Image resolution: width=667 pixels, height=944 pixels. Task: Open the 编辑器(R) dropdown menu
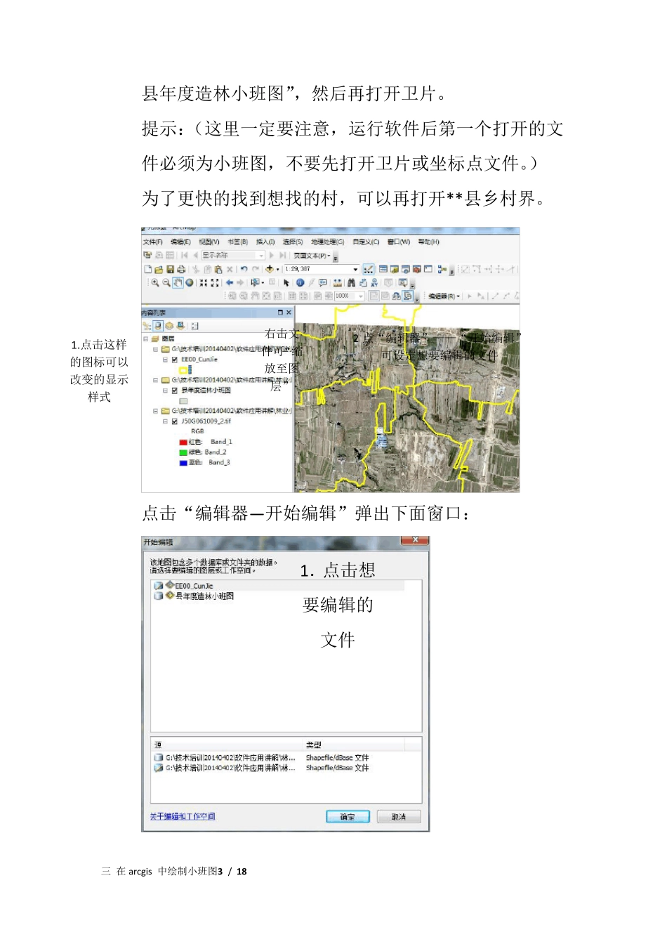tap(444, 296)
